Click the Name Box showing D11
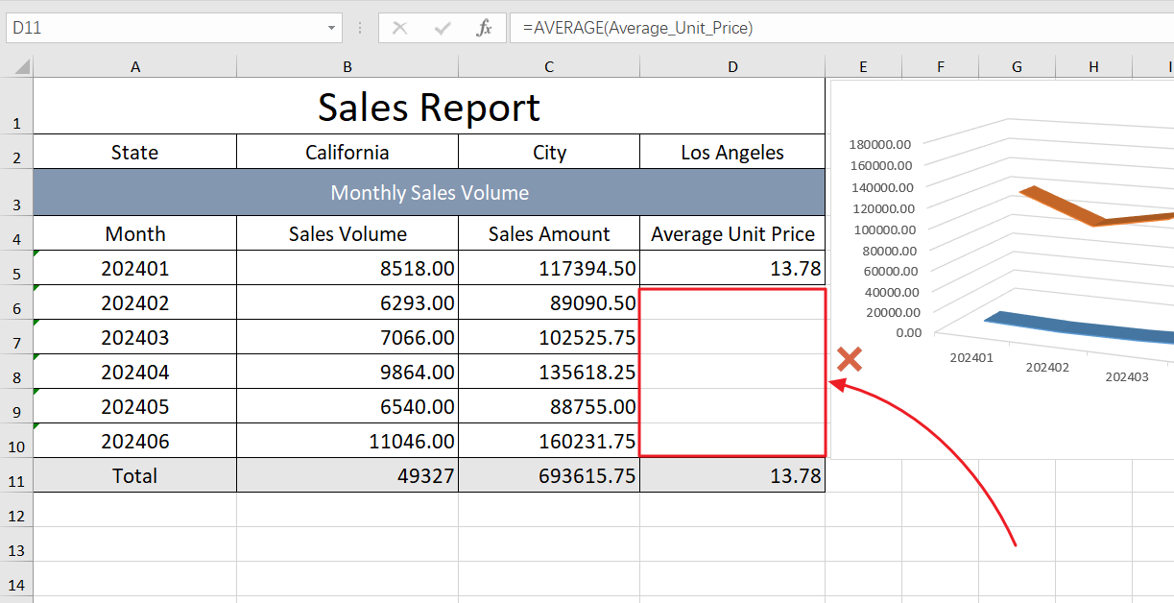Screen dimensions: 1174x603 point(163,28)
